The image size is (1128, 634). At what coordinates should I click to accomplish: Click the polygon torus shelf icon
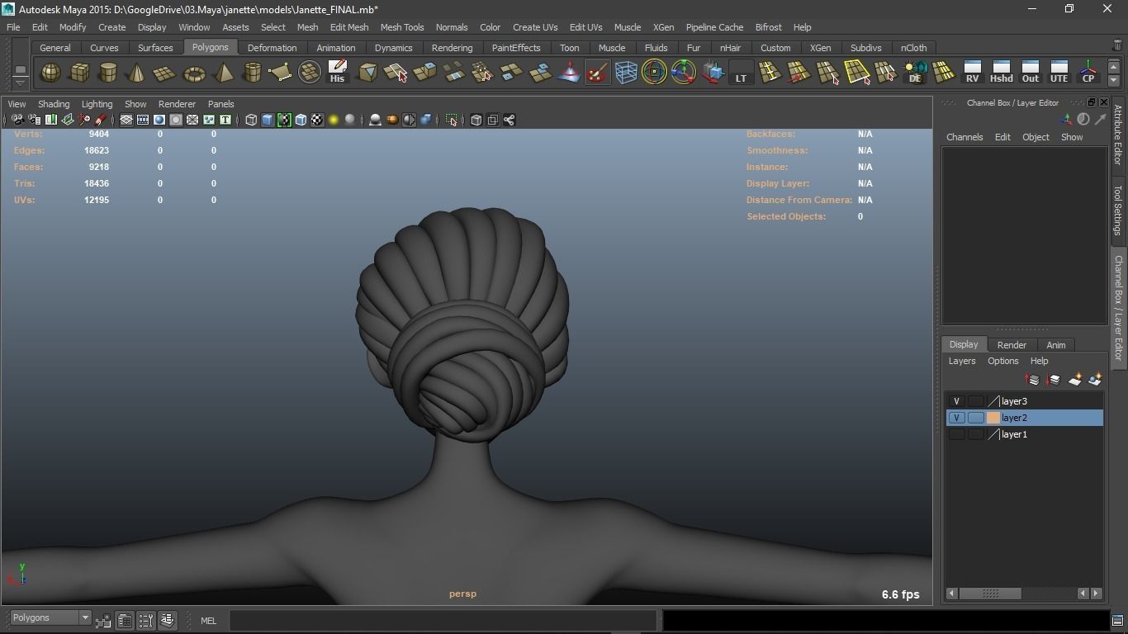(194, 73)
